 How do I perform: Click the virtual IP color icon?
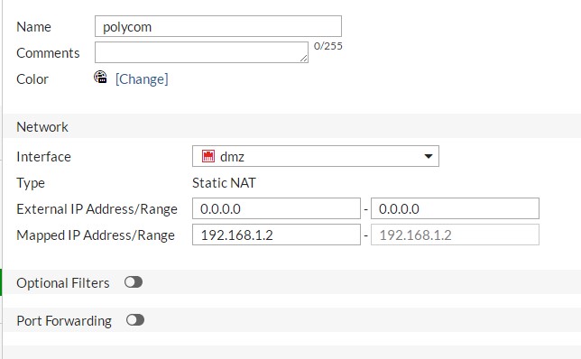(100, 77)
